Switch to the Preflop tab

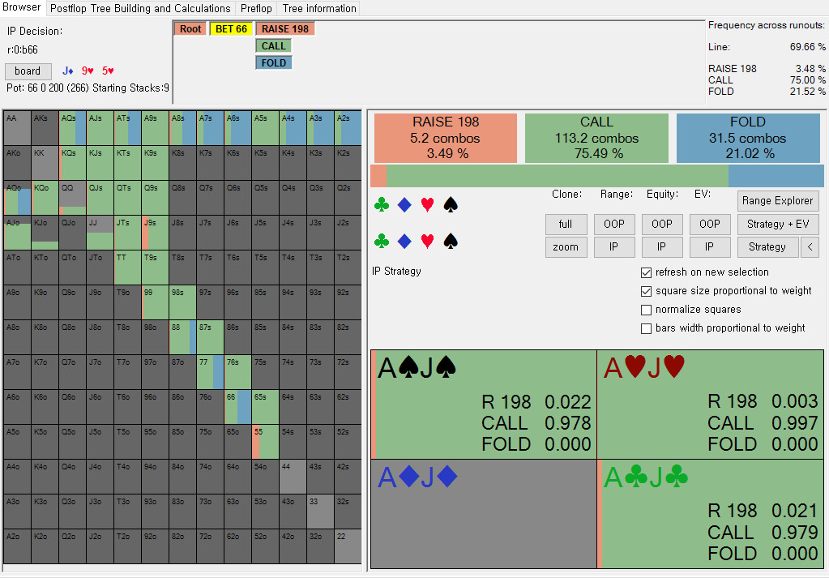click(256, 8)
